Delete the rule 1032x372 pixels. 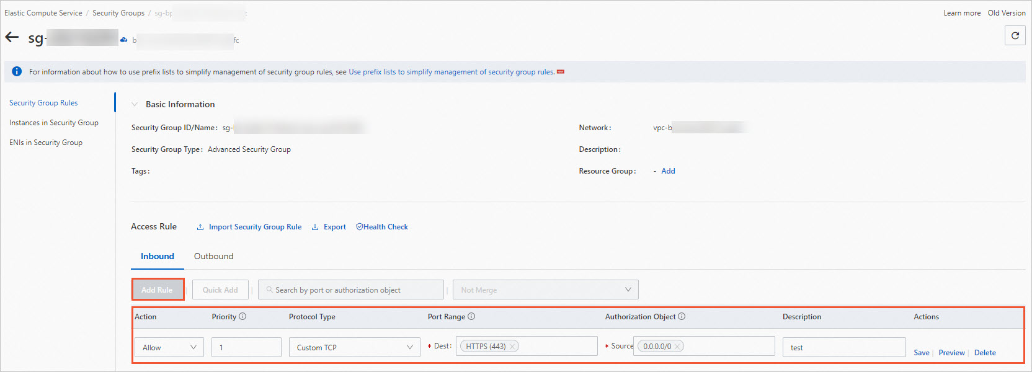point(985,353)
